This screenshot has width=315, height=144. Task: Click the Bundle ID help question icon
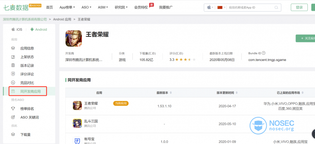click(264, 53)
